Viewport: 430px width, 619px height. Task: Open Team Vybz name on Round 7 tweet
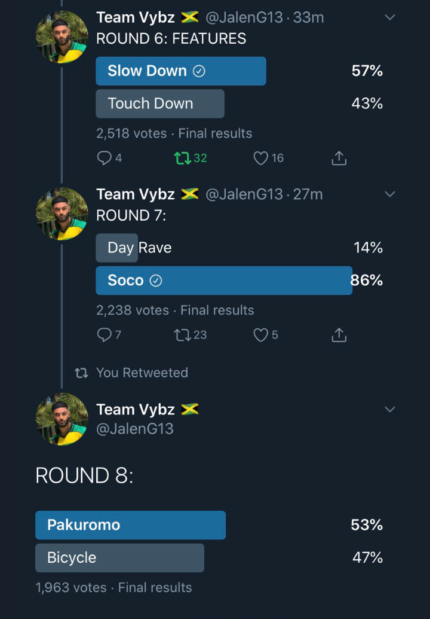click(x=136, y=194)
